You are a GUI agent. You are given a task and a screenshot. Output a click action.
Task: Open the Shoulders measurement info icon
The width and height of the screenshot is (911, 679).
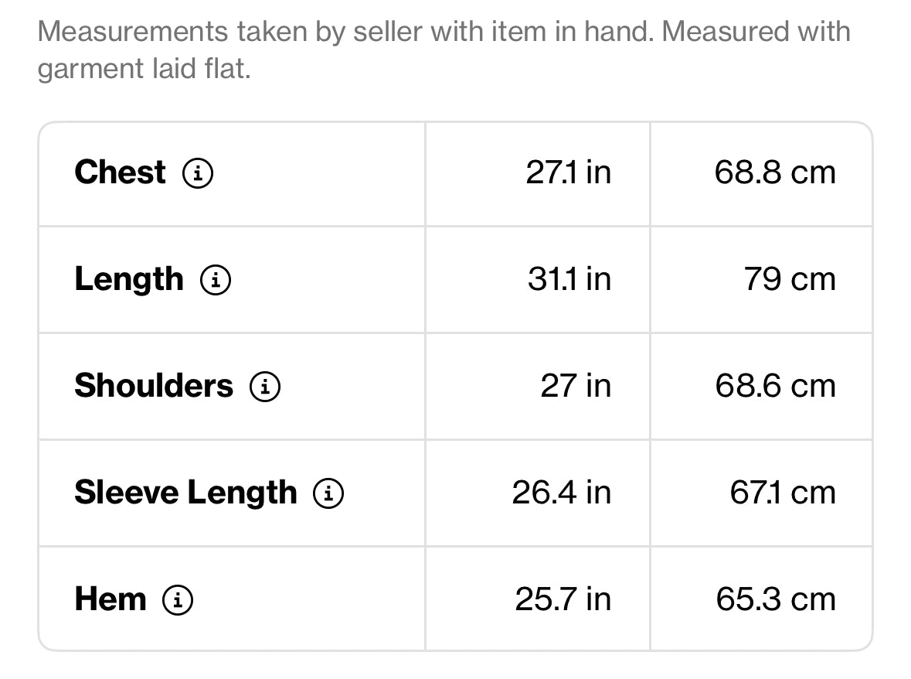(265, 387)
